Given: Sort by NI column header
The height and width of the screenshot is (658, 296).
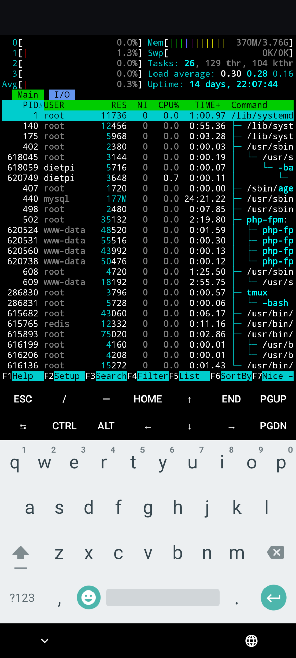Looking at the screenshot, I should pyautogui.click(x=142, y=105).
